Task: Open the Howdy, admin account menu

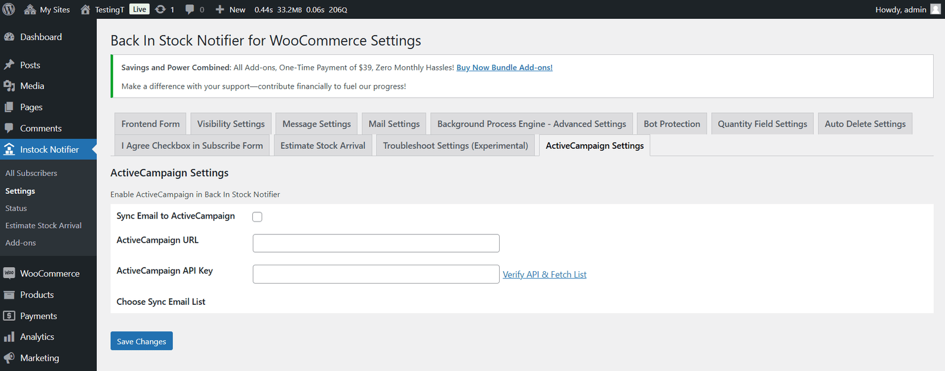Action: pos(908,9)
